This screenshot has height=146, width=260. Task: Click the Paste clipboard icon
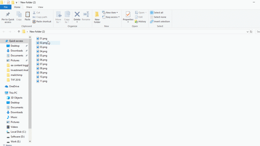(x=27, y=15)
